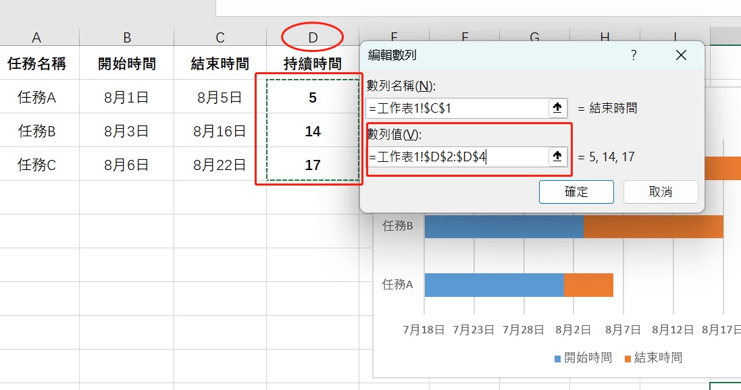The image size is (741, 390).
Task: Confirm the series edit with 確定
Action: click(576, 192)
